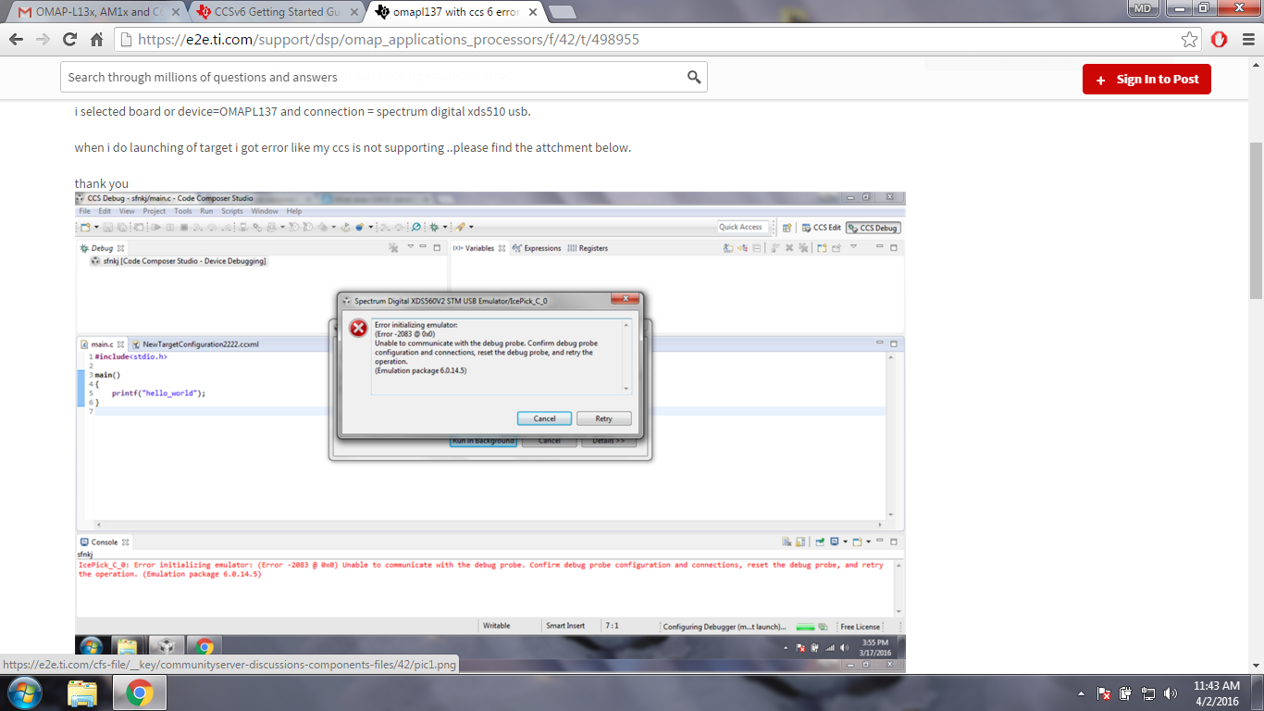
Task: Open a new Chrome tab
Action: pos(563,12)
